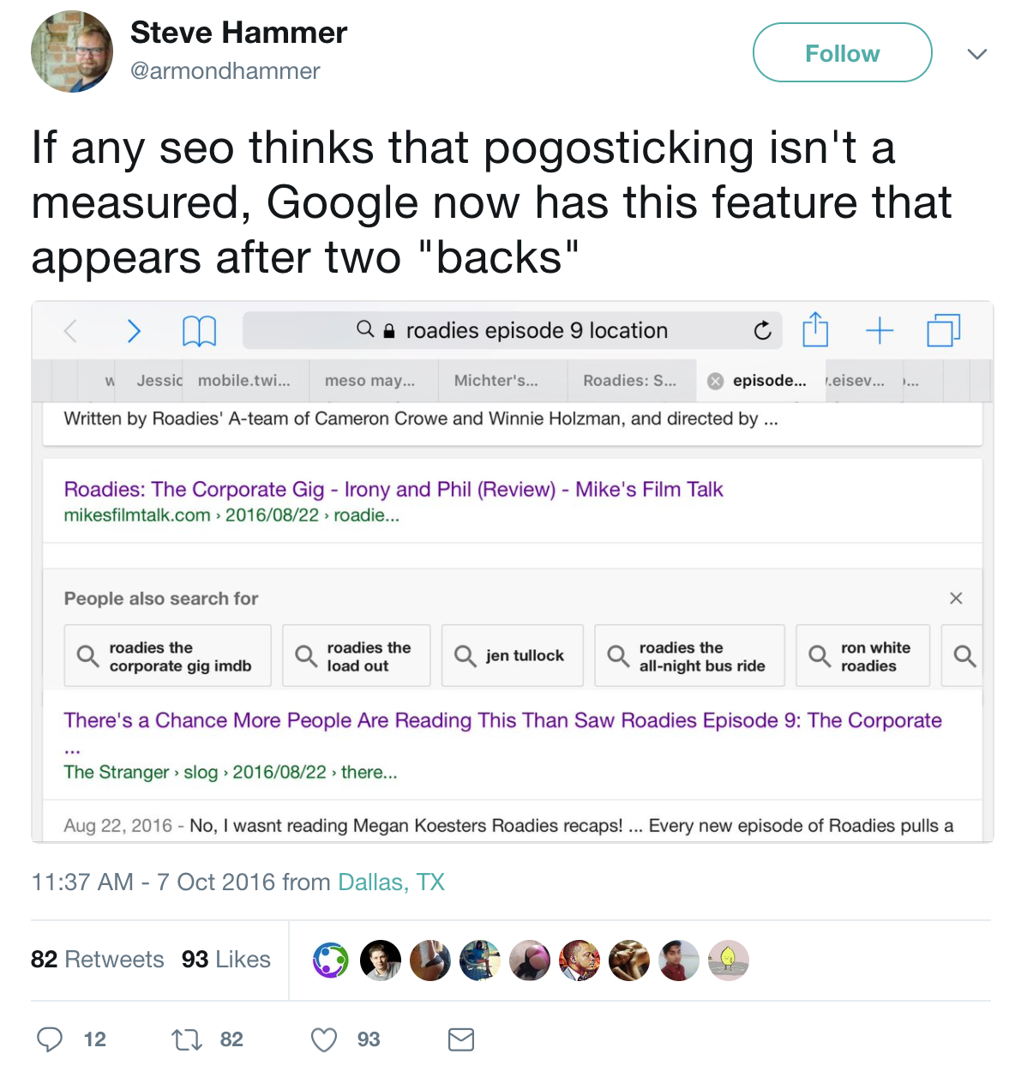This screenshot has height=1084, width=1015.
Task: Dismiss the People also search for box
Action: 956,598
